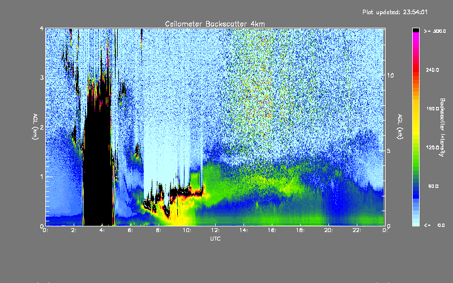Screen dimensions: 453x283
Task: Click the '20:' tick label on x-axis
Action: (328, 230)
